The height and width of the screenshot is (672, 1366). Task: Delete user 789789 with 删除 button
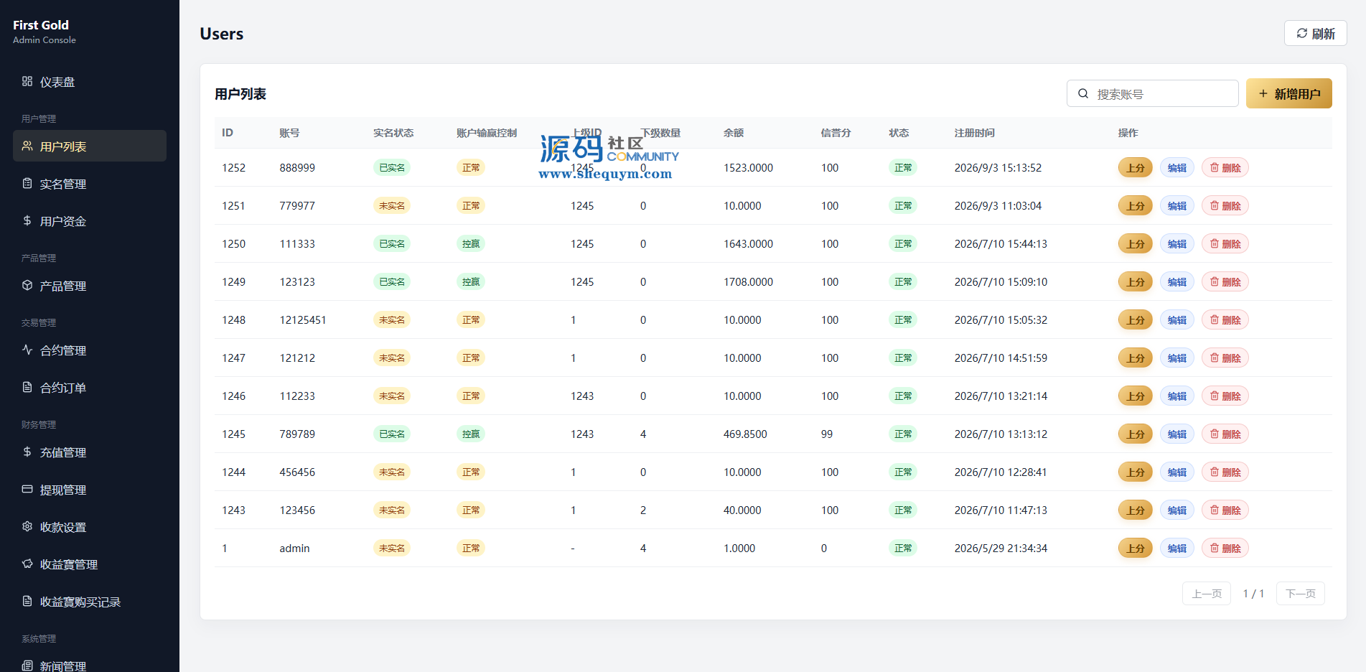coord(1225,434)
